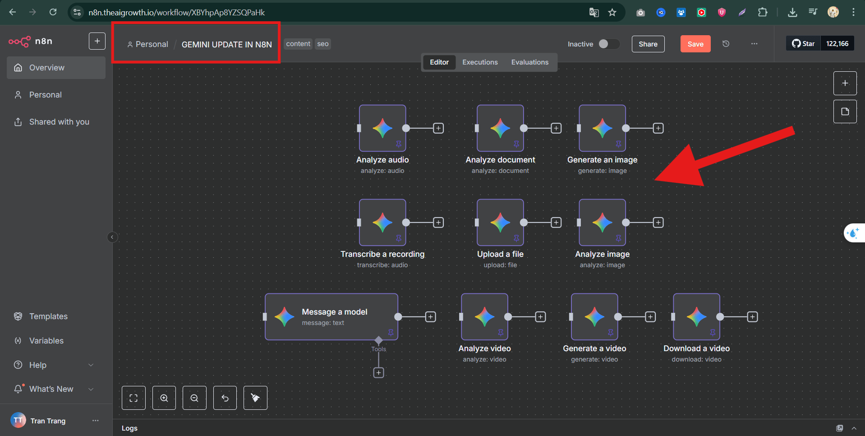Add a node after Analyze audio
Image resolution: width=865 pixels, height=436 pixels.
tap(438, 128)
